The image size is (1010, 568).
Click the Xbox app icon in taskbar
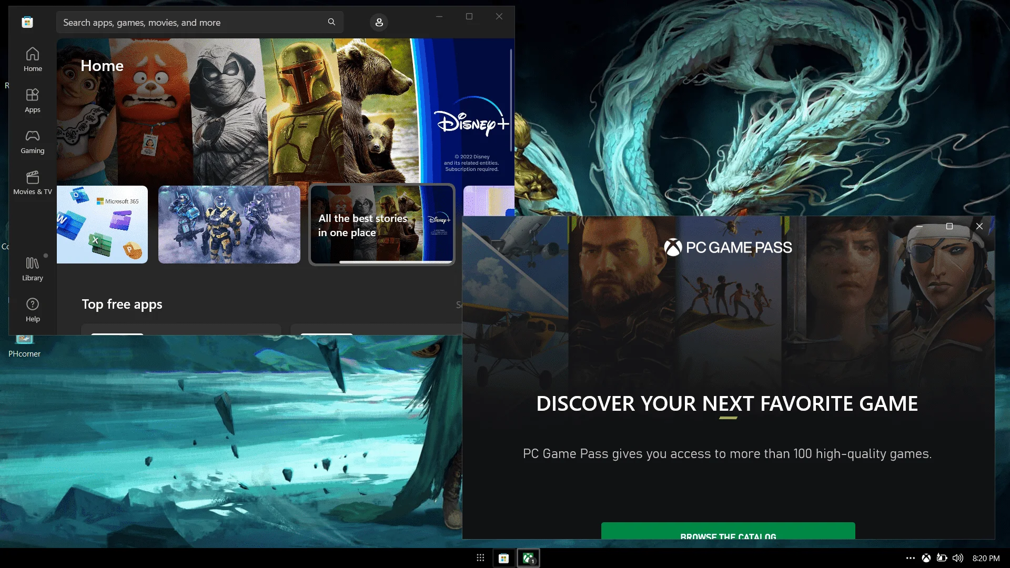pos(529,558)
